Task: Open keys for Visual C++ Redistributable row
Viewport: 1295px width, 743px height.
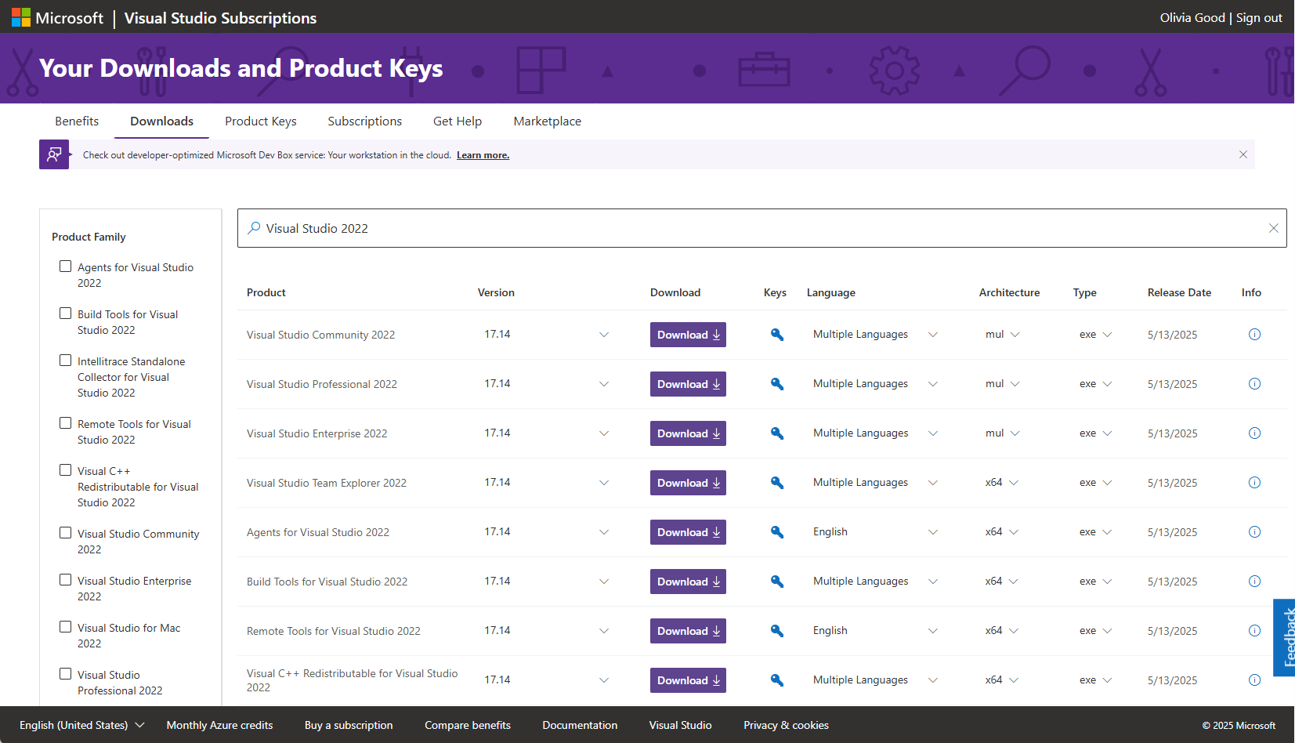Action: coord(777,680)
